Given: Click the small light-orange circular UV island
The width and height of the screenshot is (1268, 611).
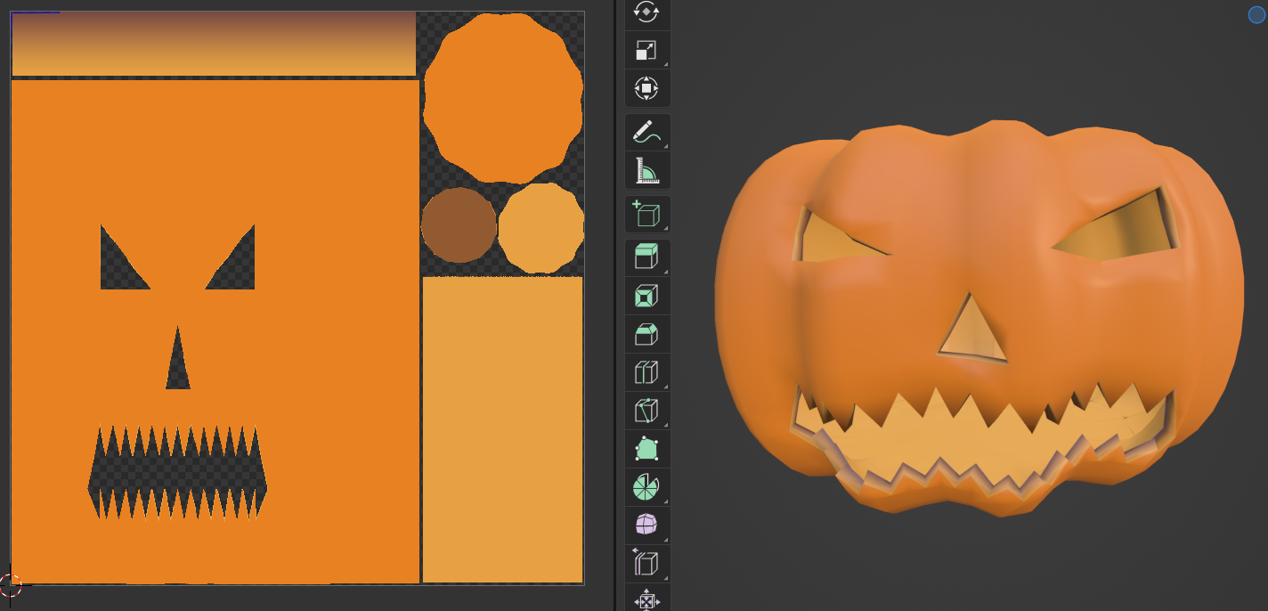Looking at the screenshot, I should tap(541, 228).
